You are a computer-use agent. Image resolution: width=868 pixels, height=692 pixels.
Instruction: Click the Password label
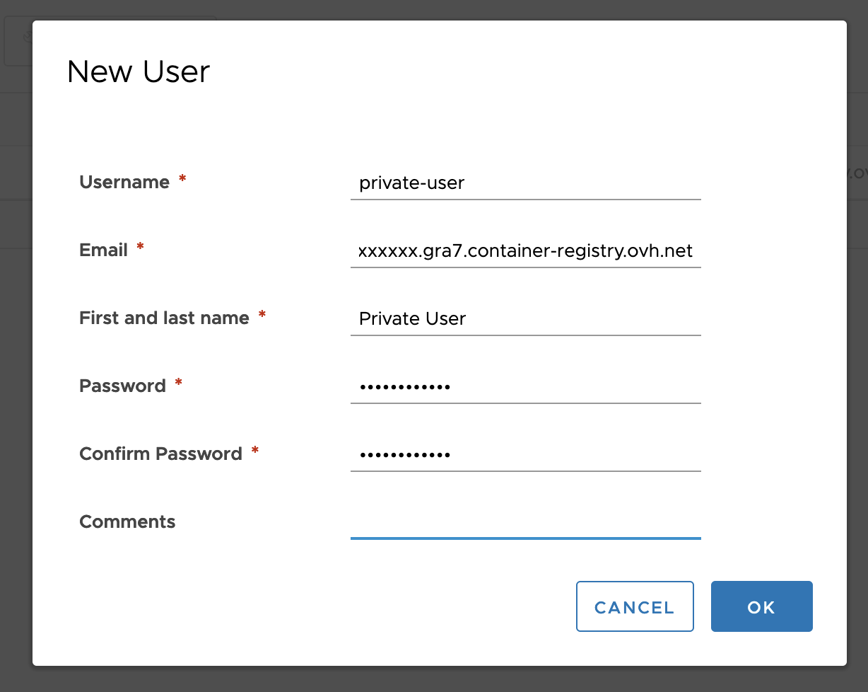(123, 386)
